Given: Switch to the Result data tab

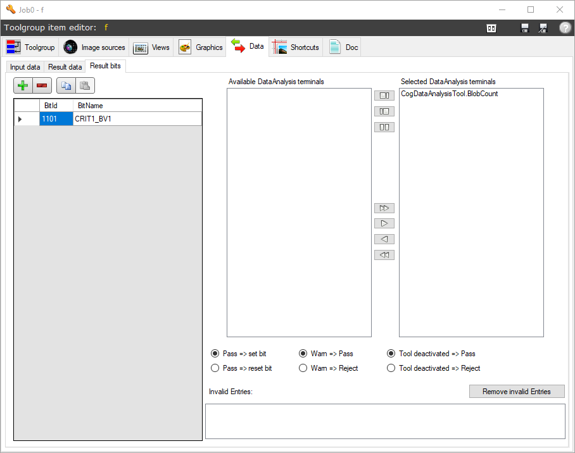Looking at the screenshot, I should (65, 67).
